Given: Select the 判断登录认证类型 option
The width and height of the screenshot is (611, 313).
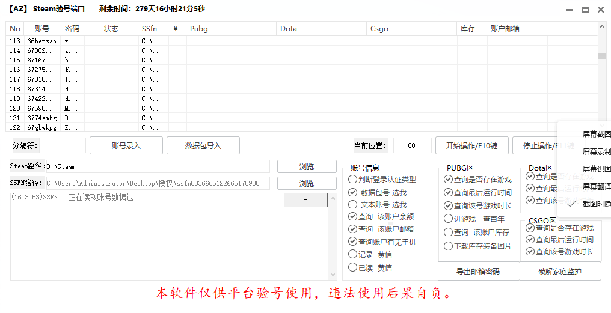Looking at the screenshot, I should 382,180.
